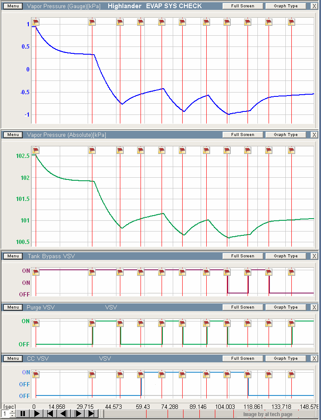Open Menu for Vapor Pressure (Gauge) graph
Image resolution: width=321 pixels, height=420 pixels.
(x=13, y=6)
